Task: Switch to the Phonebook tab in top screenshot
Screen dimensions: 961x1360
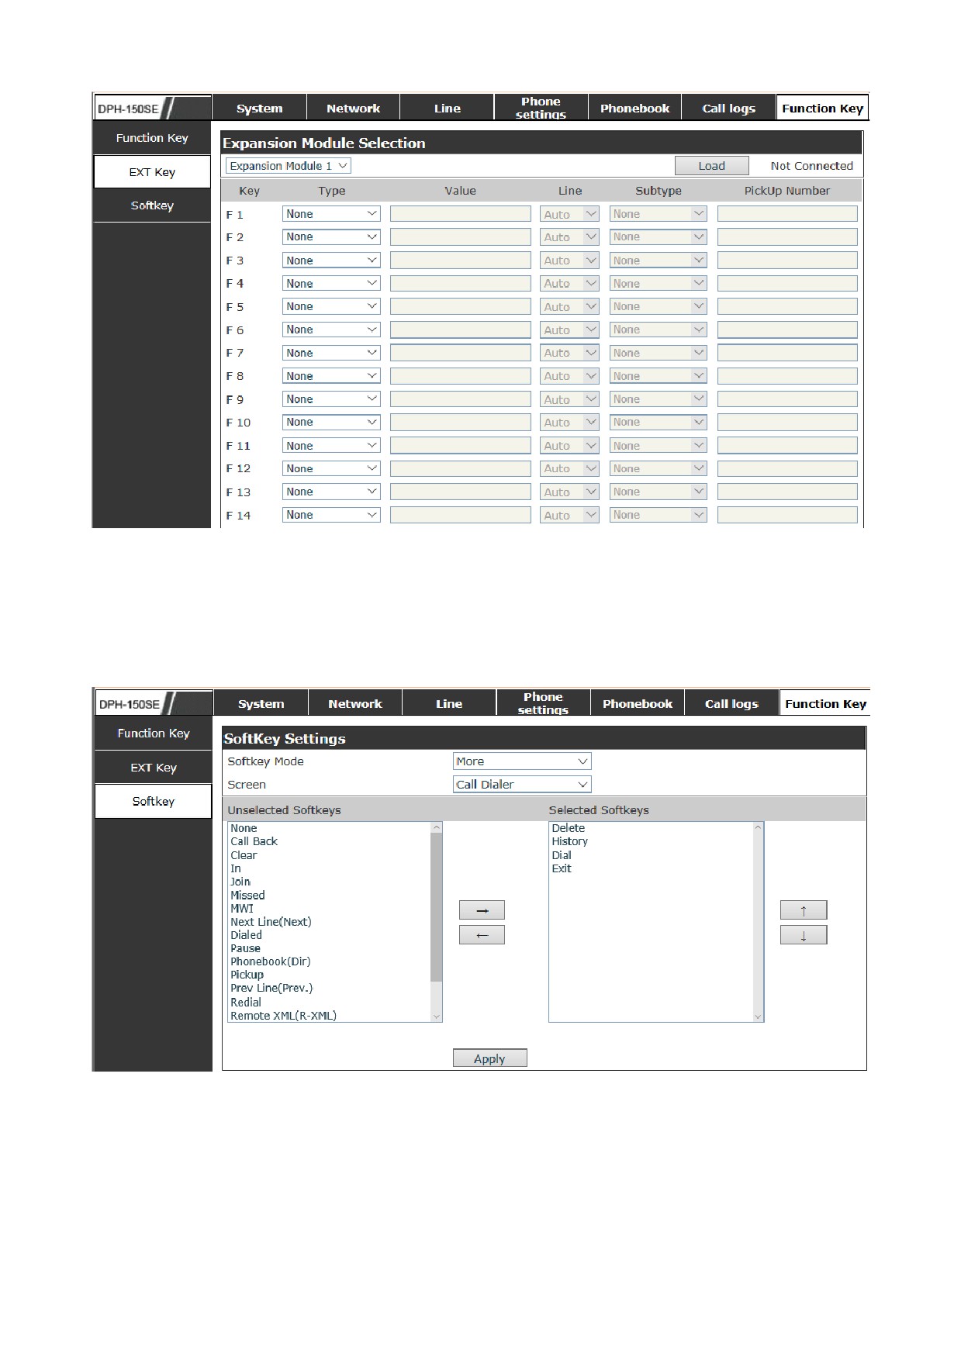Action: (x=634, y=108)
